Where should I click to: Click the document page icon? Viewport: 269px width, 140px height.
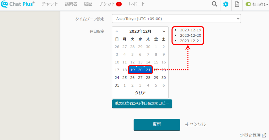pos(237,4)
